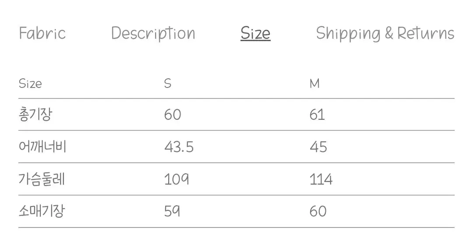
Task: Select the 가슴둘레 row label
Action: [x=42, y=179]
